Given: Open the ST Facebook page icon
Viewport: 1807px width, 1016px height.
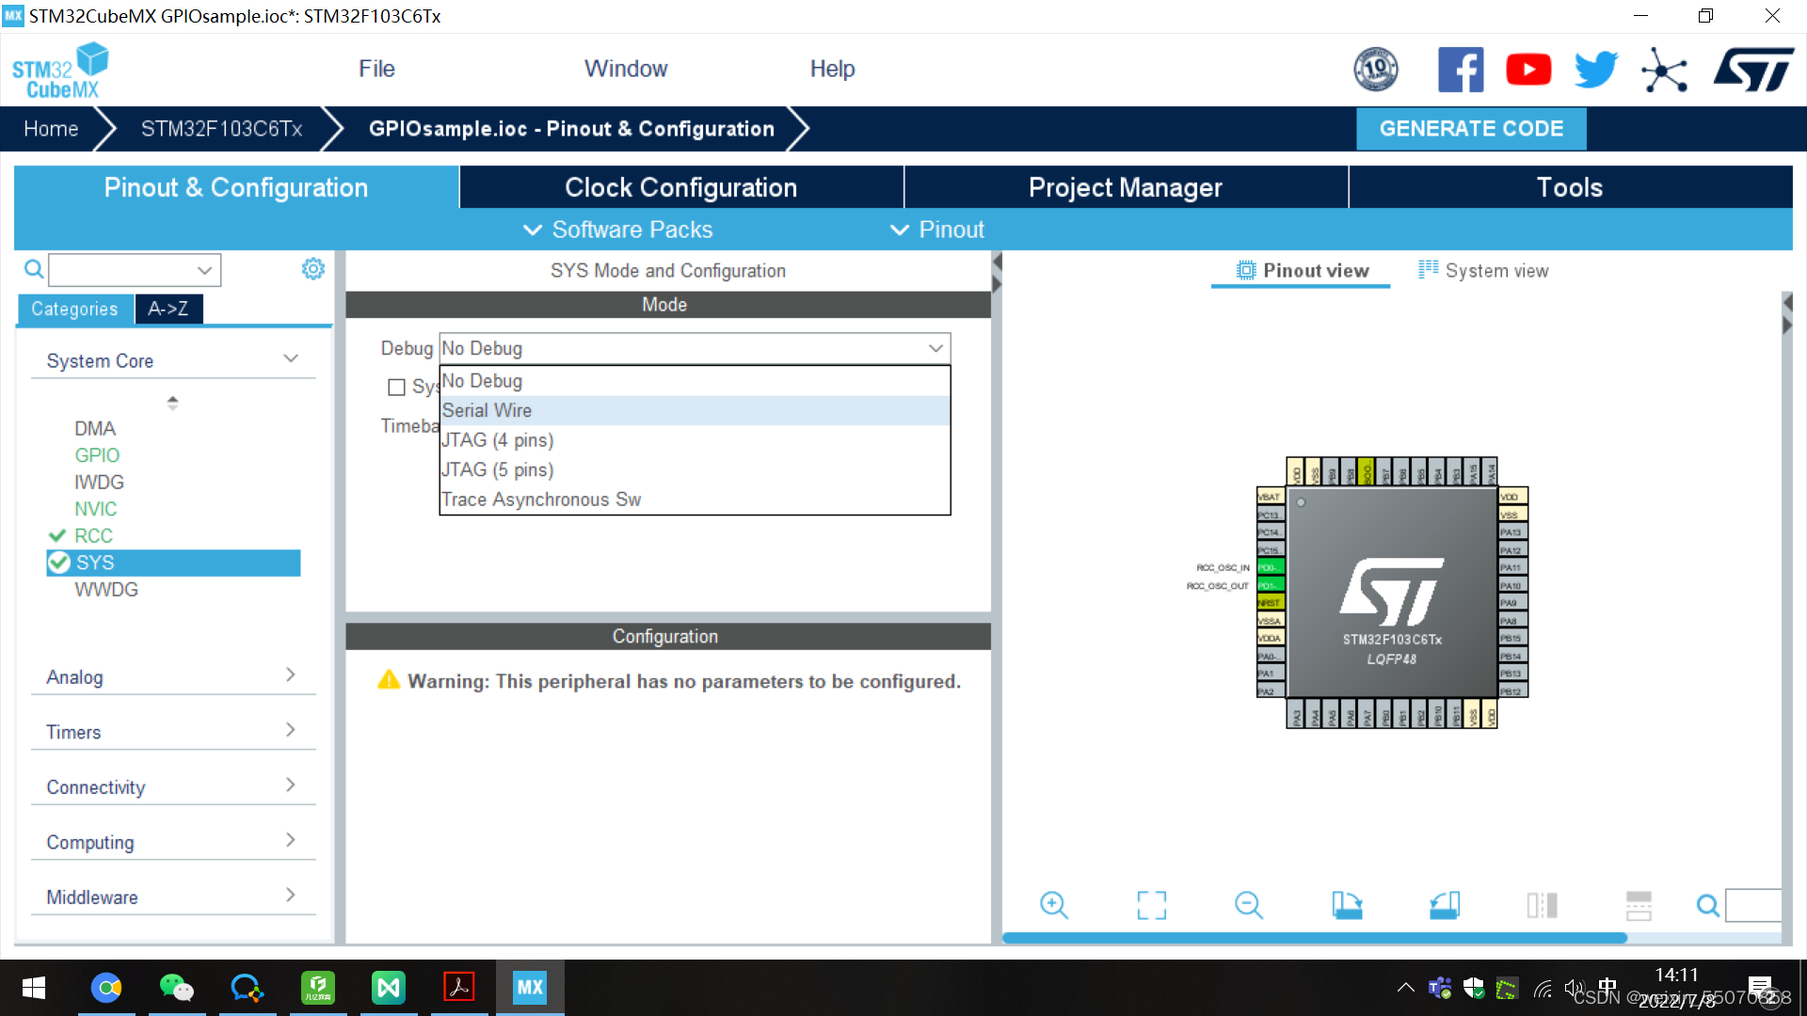Looking at the screenshot, I should click(x=1460, y=70).
